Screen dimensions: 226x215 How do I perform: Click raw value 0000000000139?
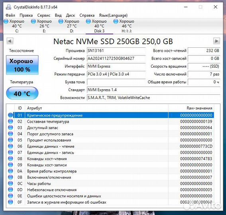(196, 121)
